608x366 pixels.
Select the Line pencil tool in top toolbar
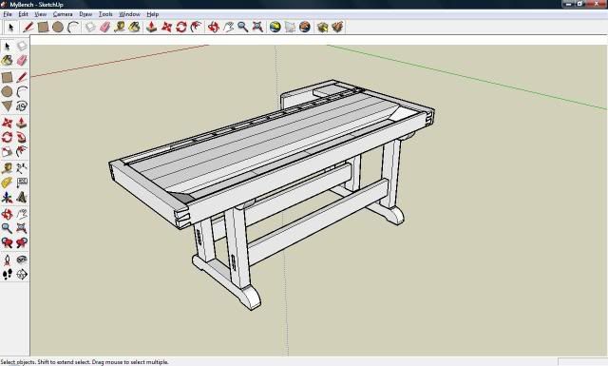tap(28, 28)
